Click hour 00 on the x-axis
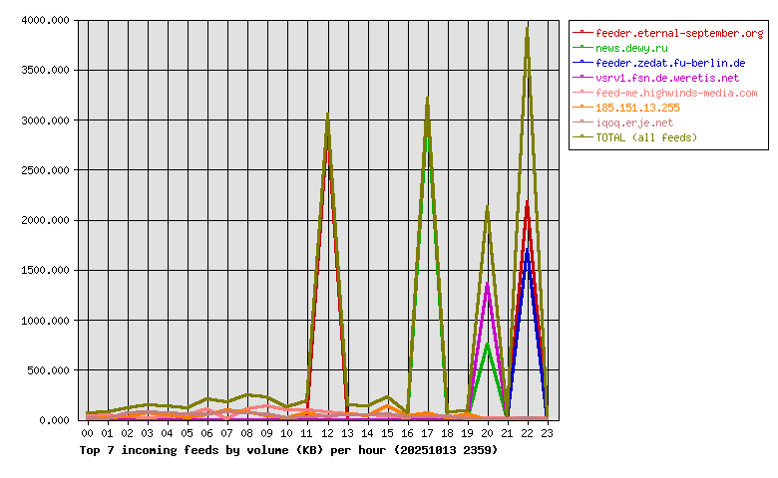 [x=88, y=433]
